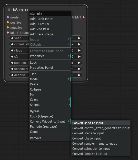Image resolution: width=138 pixels, height=160 pixels.
Task: Click the seed widget field
Action: coord(45,38)
